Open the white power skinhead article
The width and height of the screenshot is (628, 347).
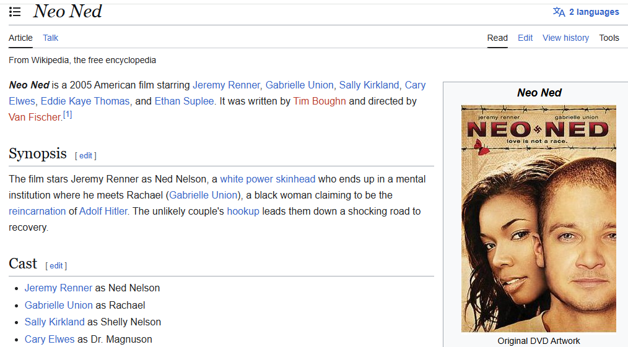(x=268, y=179)
